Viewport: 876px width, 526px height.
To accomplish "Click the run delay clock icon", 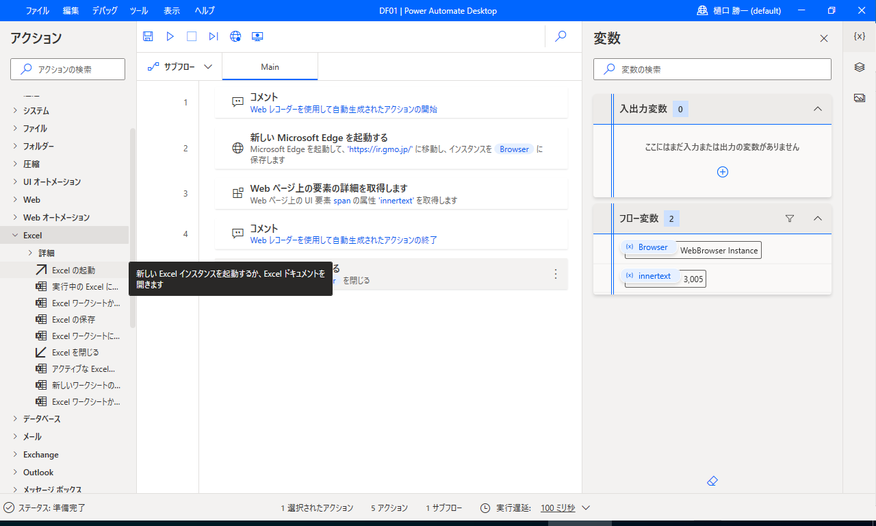I will [x=485, y=508].
